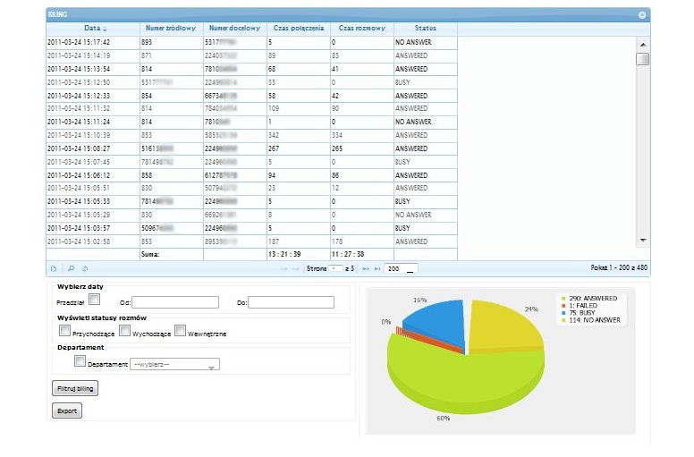Check the Przychodzące calls checkbox
The height and width of the screenshot is (457, 694).
coord(64,331)
